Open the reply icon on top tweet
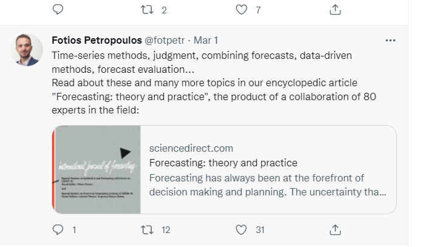The width and height of the screenshot is (423, 247). pyautogui.click(x=58, y=10)
